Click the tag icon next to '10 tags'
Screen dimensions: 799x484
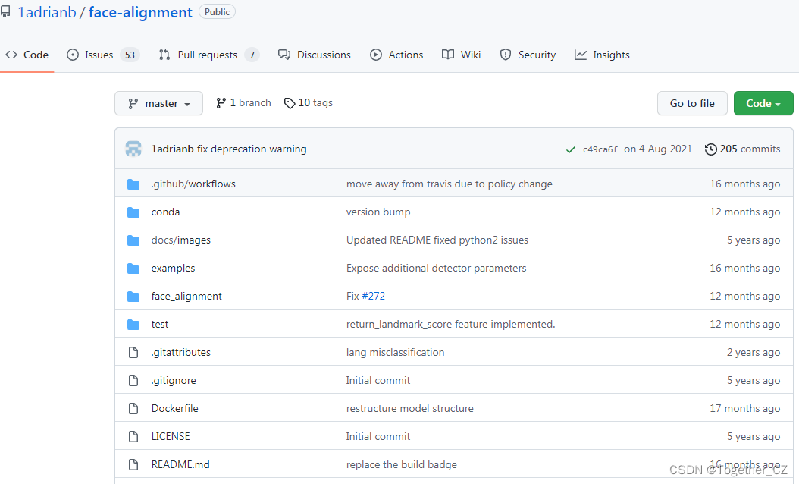click(x=289, y=102)
